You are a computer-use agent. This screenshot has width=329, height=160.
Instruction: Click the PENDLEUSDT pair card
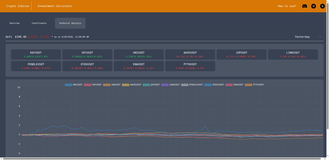tap(36, 66)
